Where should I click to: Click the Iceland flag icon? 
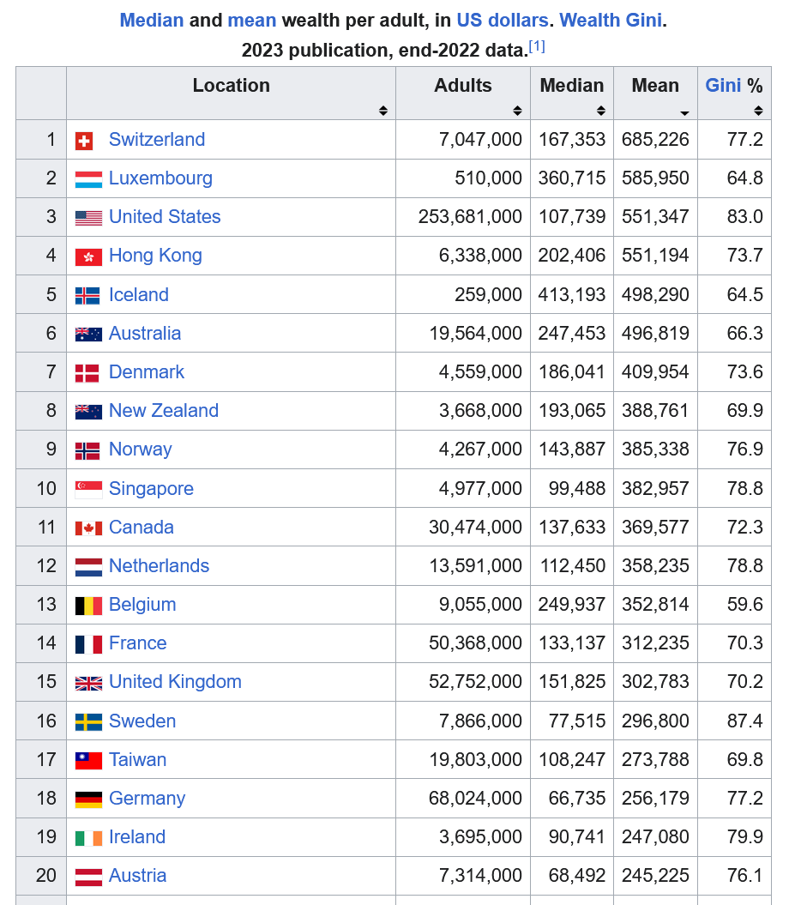tap(87, 295)
